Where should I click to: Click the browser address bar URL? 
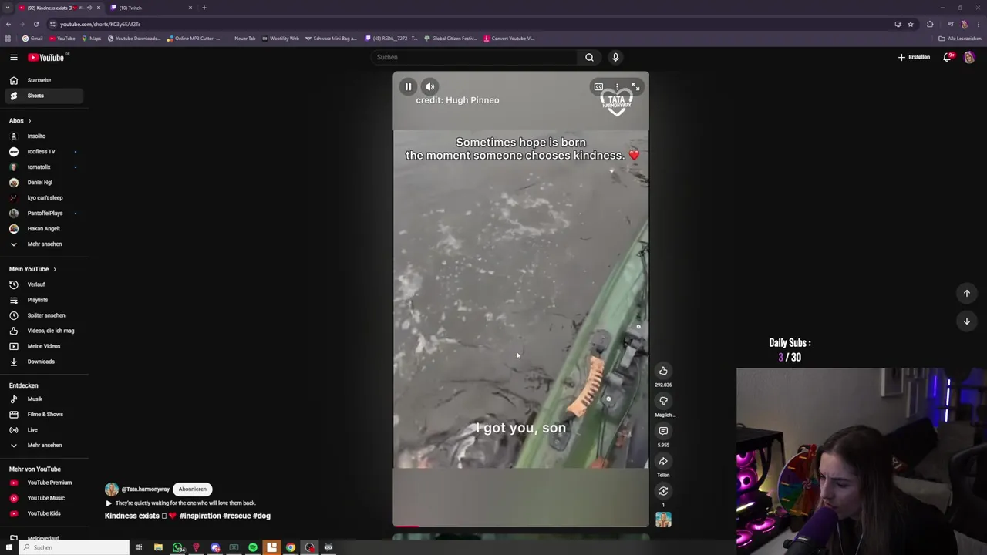click(100, 24)
